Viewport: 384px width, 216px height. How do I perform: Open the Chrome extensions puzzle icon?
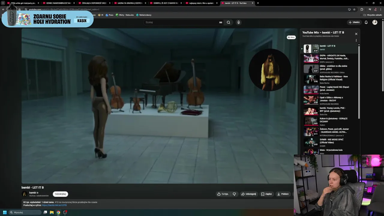(x=362, y=9)
